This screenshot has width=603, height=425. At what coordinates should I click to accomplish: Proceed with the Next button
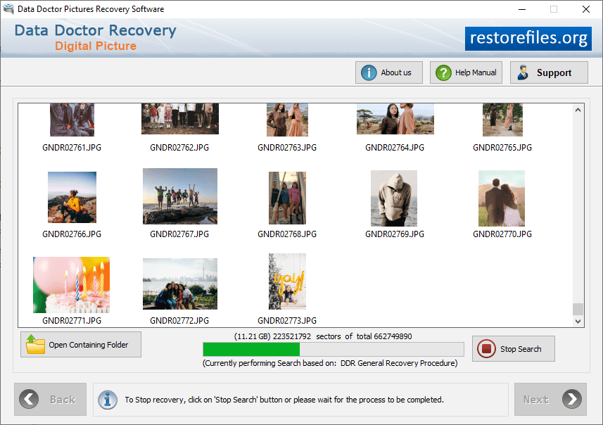pos(550,399)
